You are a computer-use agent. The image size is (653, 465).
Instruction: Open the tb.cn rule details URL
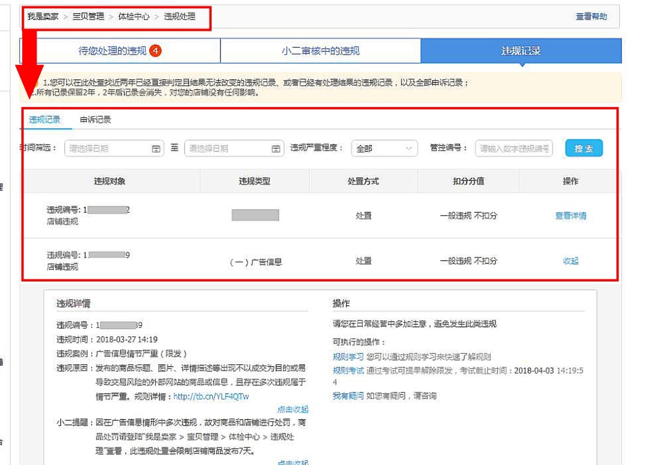tap(211, 397)
